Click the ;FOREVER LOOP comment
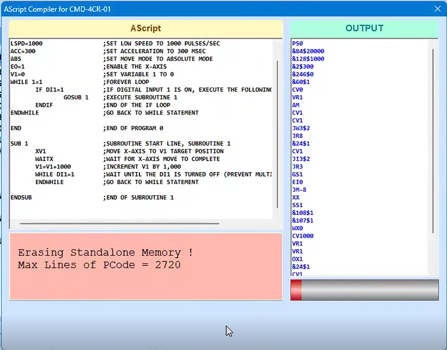The height and width of the screenshot is (350, 447). (x=126, y=82)
